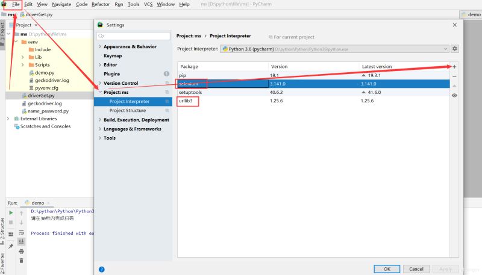Click the Settings search field
The image size is (482, 275).
coord(133,36)
